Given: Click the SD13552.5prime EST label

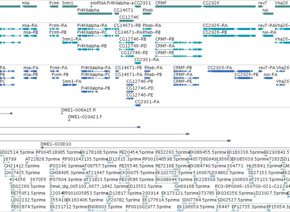Looking at the screenshot, I should coord(145,186).
